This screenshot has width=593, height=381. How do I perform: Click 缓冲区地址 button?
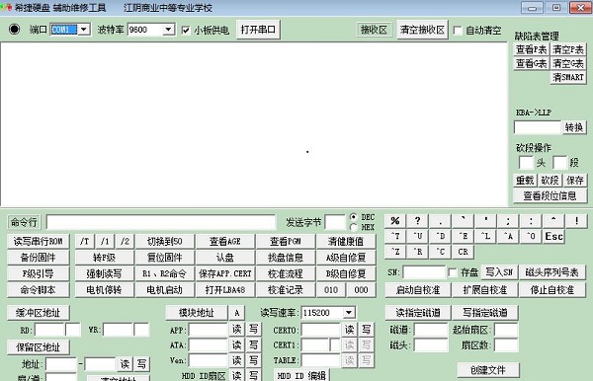point(38,313)
